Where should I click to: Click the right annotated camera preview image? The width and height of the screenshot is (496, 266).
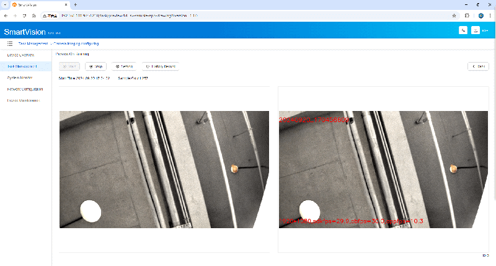383,169
